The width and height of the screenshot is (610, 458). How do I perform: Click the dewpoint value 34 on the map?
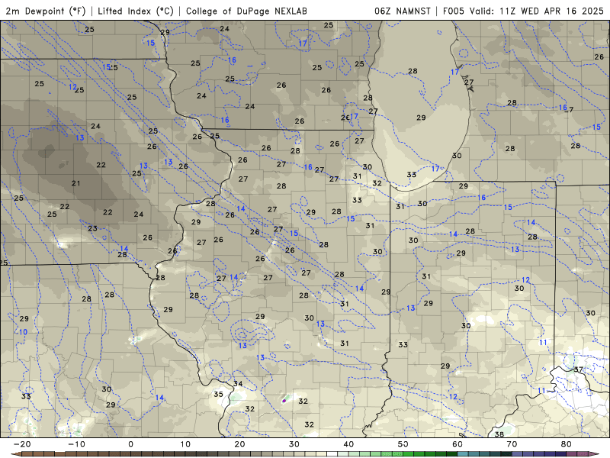(x=238, y=384)
